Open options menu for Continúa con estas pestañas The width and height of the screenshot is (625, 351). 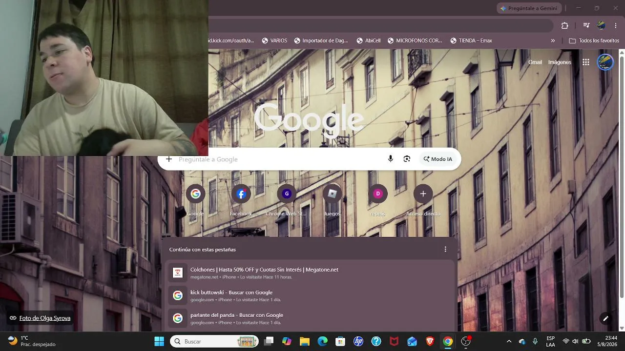[445, 250]
